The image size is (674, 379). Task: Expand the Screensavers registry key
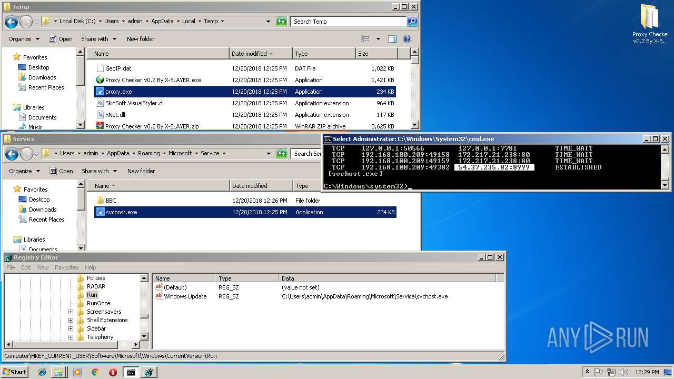click(71, 312)
